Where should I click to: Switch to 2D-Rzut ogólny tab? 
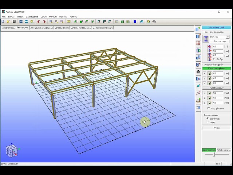(x=62, y=28)
